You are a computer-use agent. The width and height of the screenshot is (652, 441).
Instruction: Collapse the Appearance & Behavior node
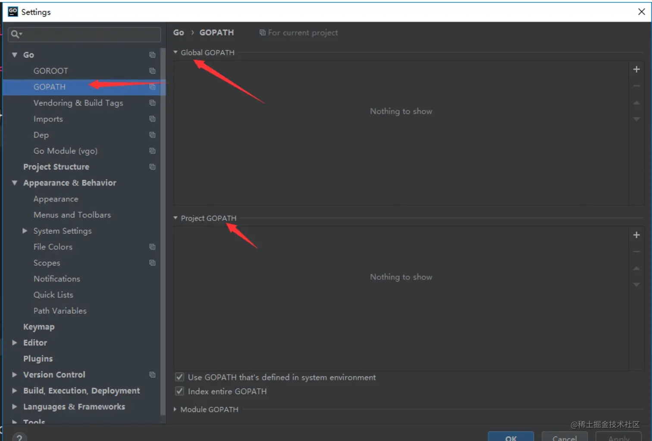pos(15,183)
